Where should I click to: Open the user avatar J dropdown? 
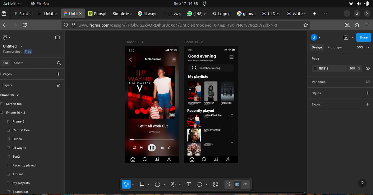coord(320,37)
